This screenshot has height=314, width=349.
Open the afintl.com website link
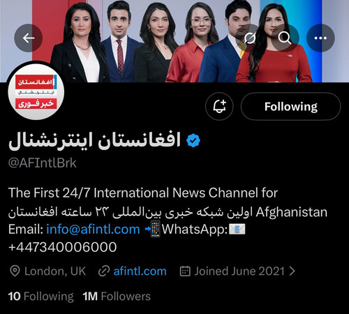[140, 271]
